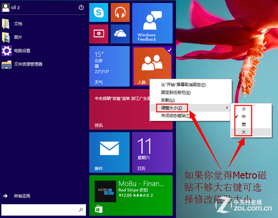Viewport: 278px width, 218px height.
Task: Click the user name ol z
Action: click(16, 7)
